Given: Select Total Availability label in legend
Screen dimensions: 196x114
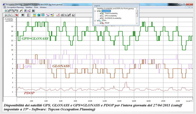Looking at the screenshot, I should click(x=111, y=13).
